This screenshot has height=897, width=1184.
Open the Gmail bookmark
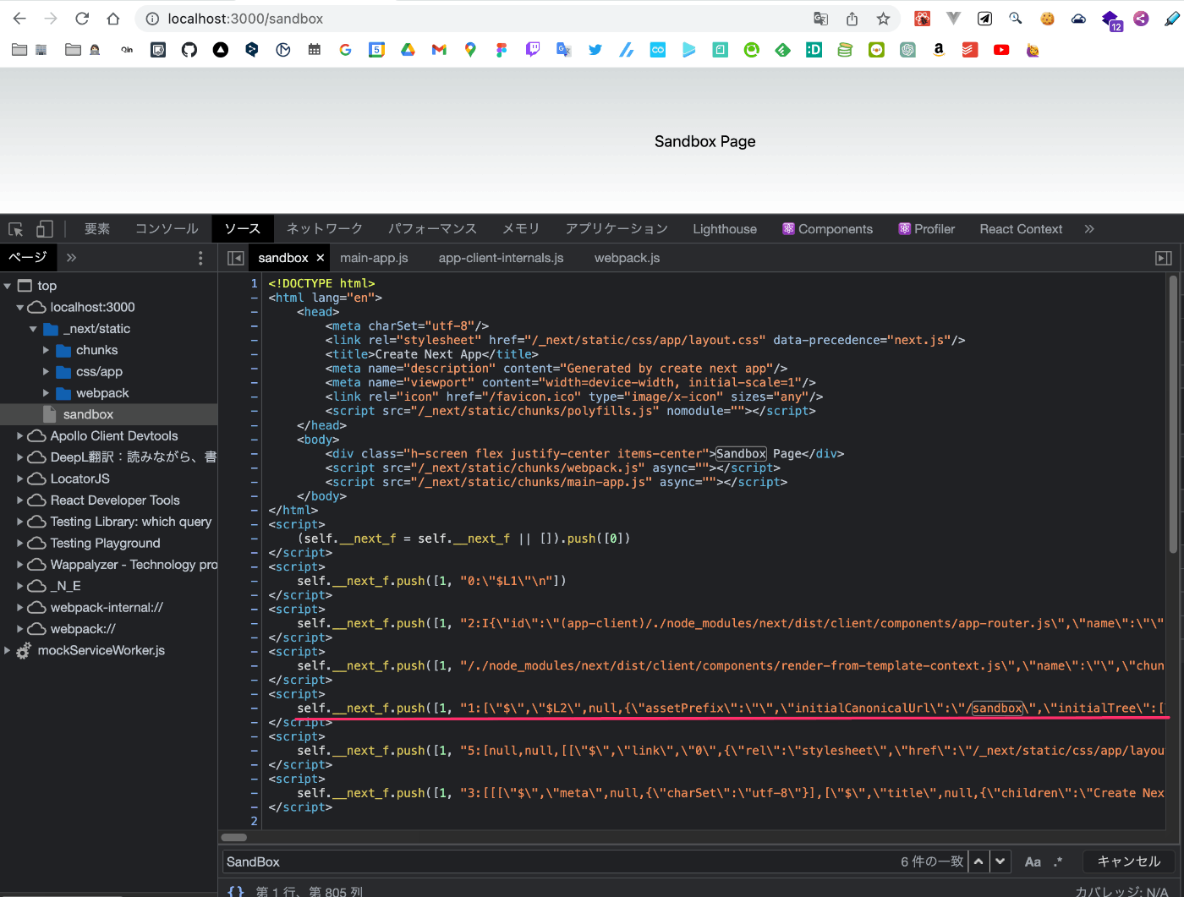coord(439,50)
